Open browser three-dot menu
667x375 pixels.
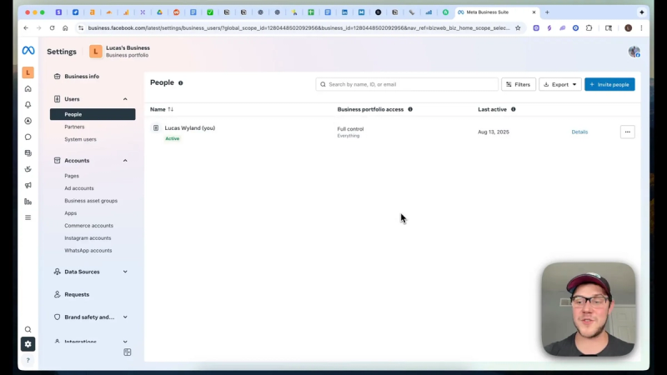641,28
